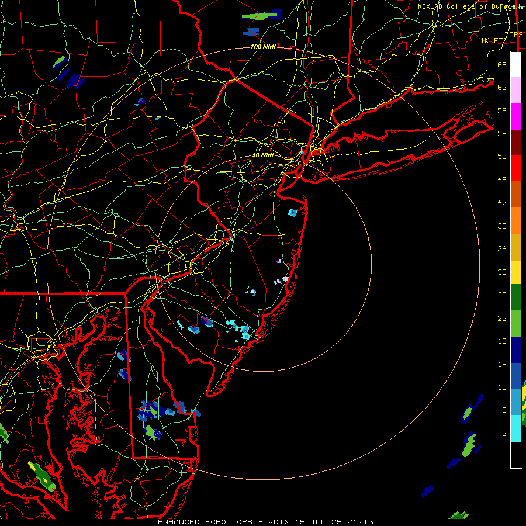Click the "10" scale value
The width and height of the screenshot is (526, 526).
[502, 387]
